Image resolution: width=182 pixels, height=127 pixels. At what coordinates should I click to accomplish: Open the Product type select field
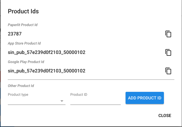(37, 101)
